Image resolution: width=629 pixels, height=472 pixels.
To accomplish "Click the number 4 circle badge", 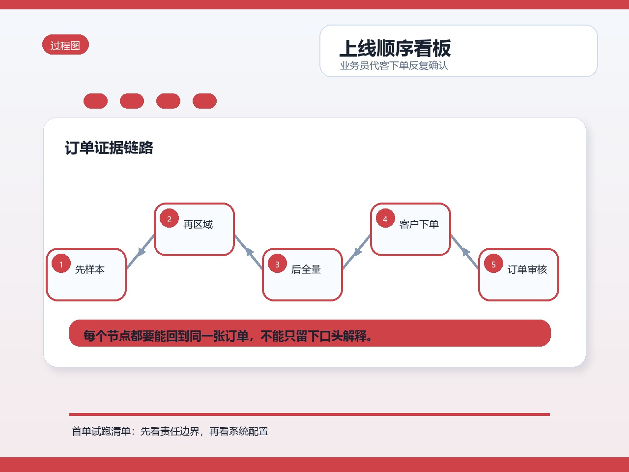I will [385, 219].
